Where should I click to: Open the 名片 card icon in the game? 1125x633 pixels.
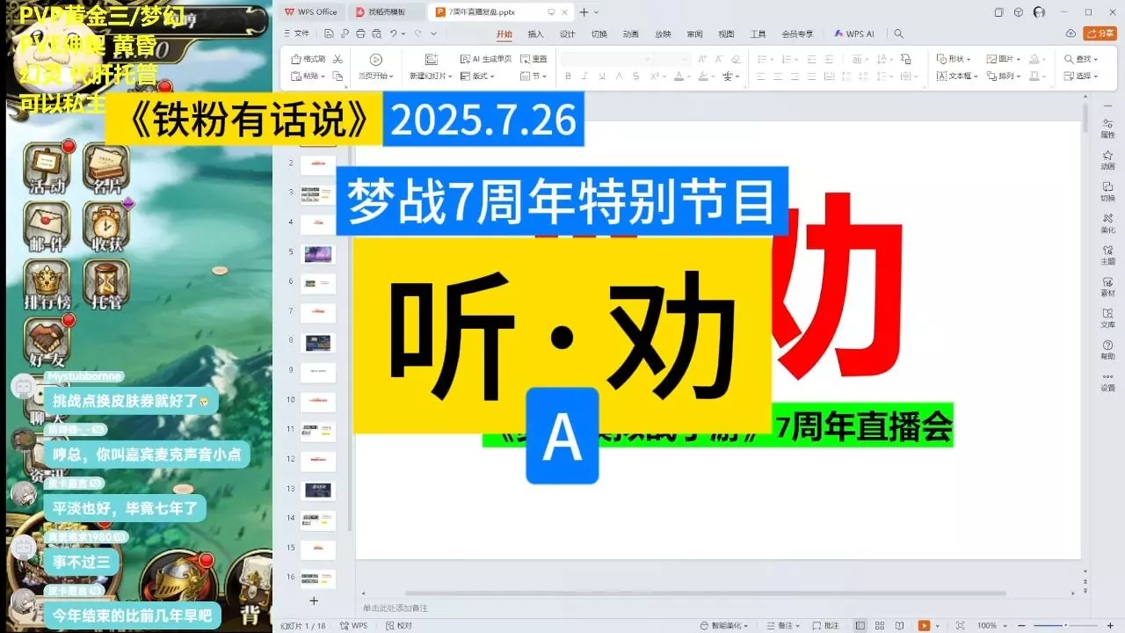106,168
